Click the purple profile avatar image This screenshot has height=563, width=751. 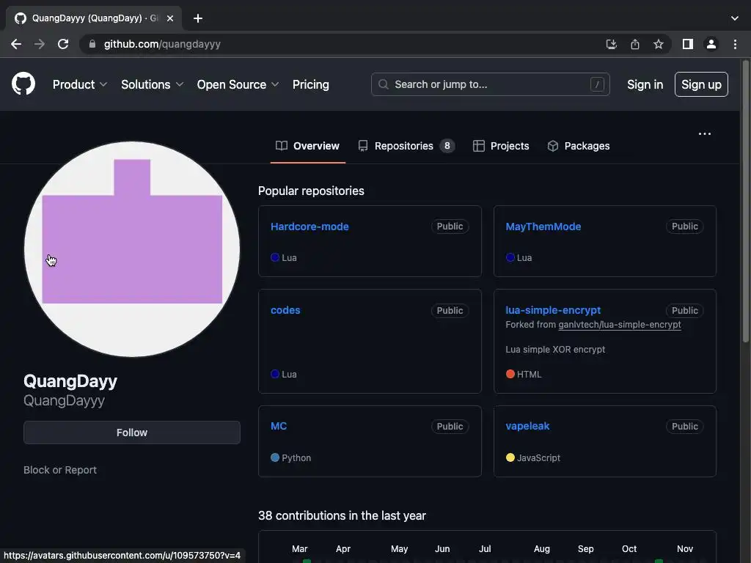pos(132,249)
